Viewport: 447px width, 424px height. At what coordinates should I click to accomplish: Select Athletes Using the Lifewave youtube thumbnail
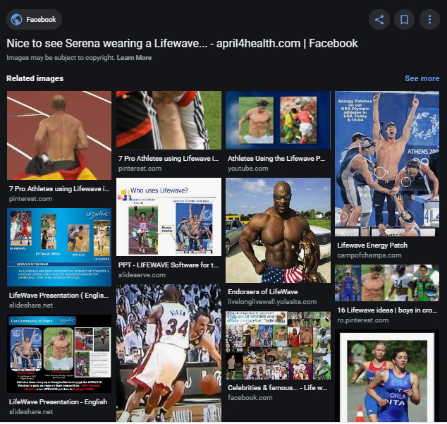coord(278,120)
